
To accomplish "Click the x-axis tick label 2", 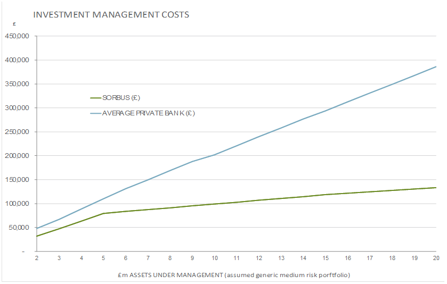I will coord(37,258).
